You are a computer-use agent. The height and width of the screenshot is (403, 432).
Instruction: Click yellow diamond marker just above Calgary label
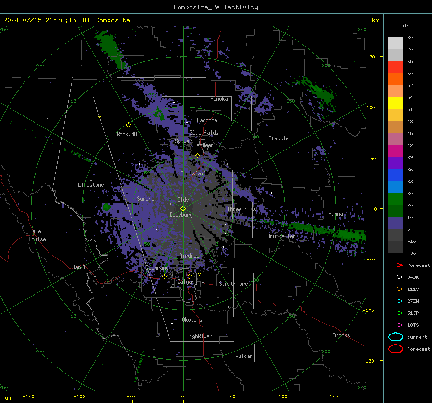pyautogui.click(x=190, y=276)
